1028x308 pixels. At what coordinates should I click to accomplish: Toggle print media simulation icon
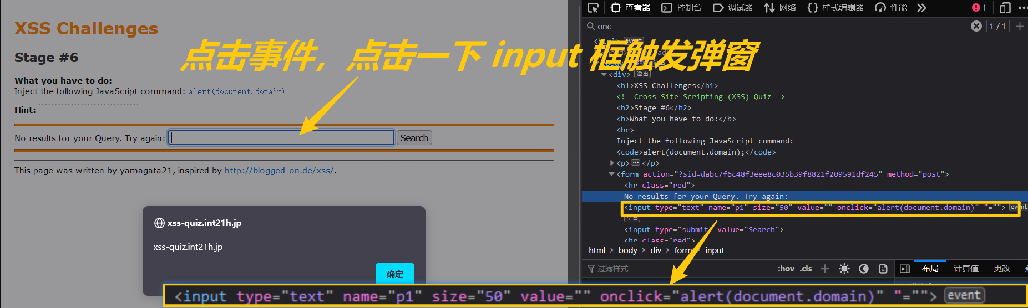coord(883,269)
